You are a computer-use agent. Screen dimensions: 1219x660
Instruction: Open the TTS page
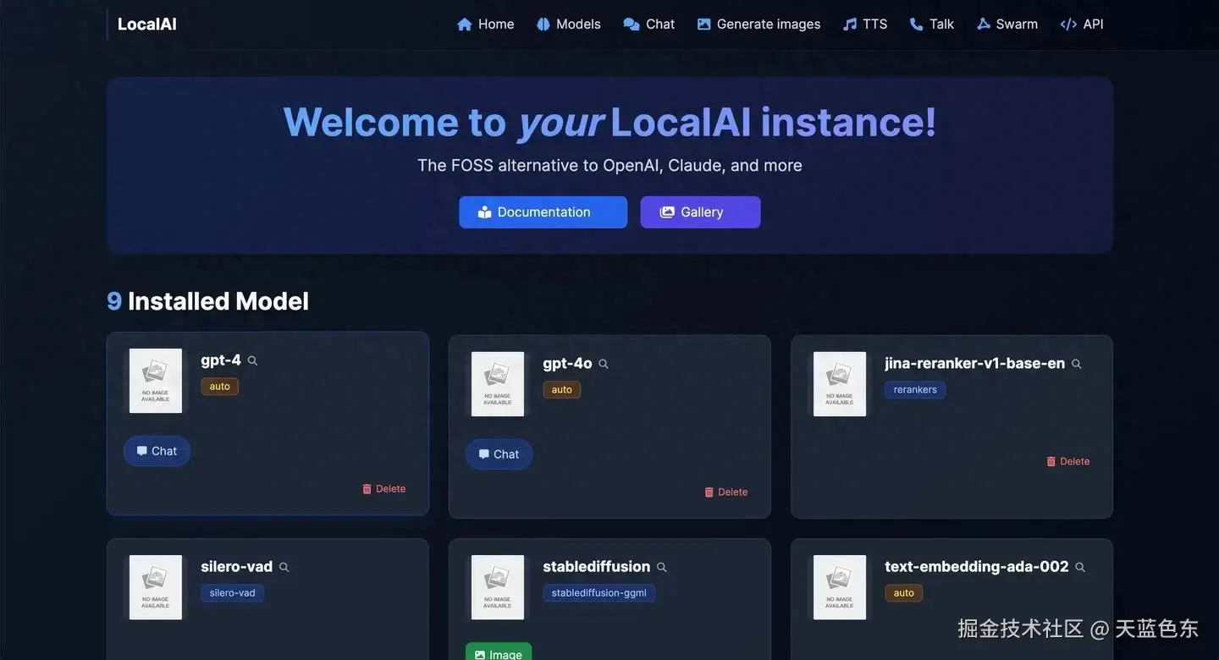865,24
